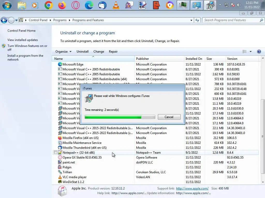
Task: Open the Organize menu
Action: click(x=63, y=52)
